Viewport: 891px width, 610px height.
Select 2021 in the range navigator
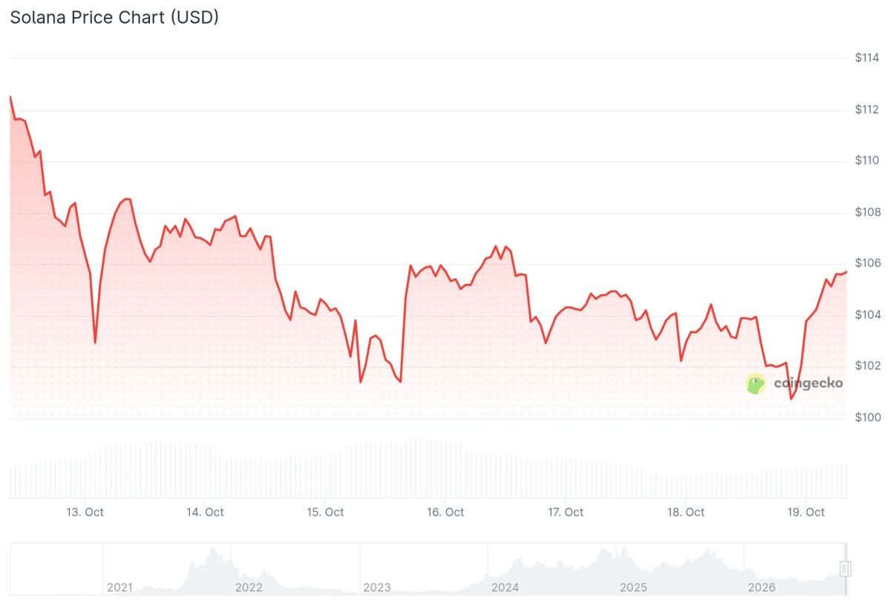point(120,588)
